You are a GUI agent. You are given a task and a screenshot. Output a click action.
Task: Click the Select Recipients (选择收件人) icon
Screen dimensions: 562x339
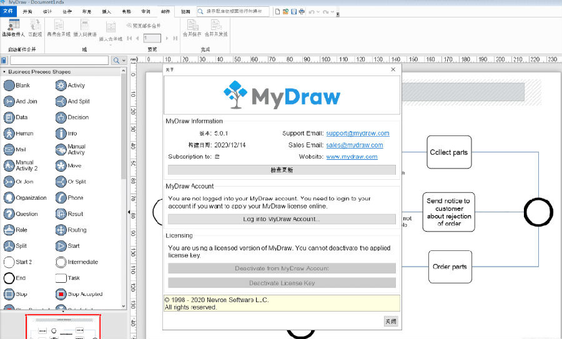pyautogui.click(x=14, y=28)
